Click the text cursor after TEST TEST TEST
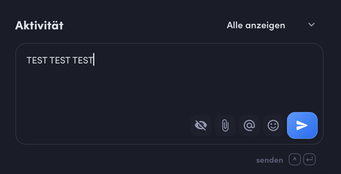Image resolution: width=341 pixels, height=174 pixels. pyautogui.click(x=94, y=59)
